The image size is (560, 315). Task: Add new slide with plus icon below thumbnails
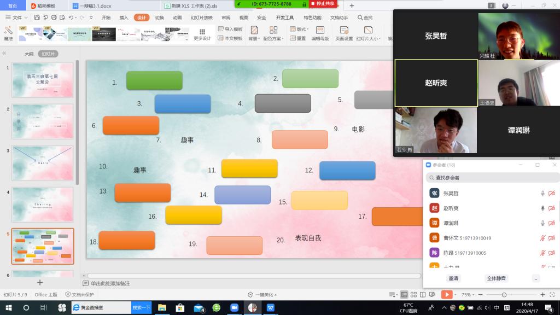[x=40, y=283]
